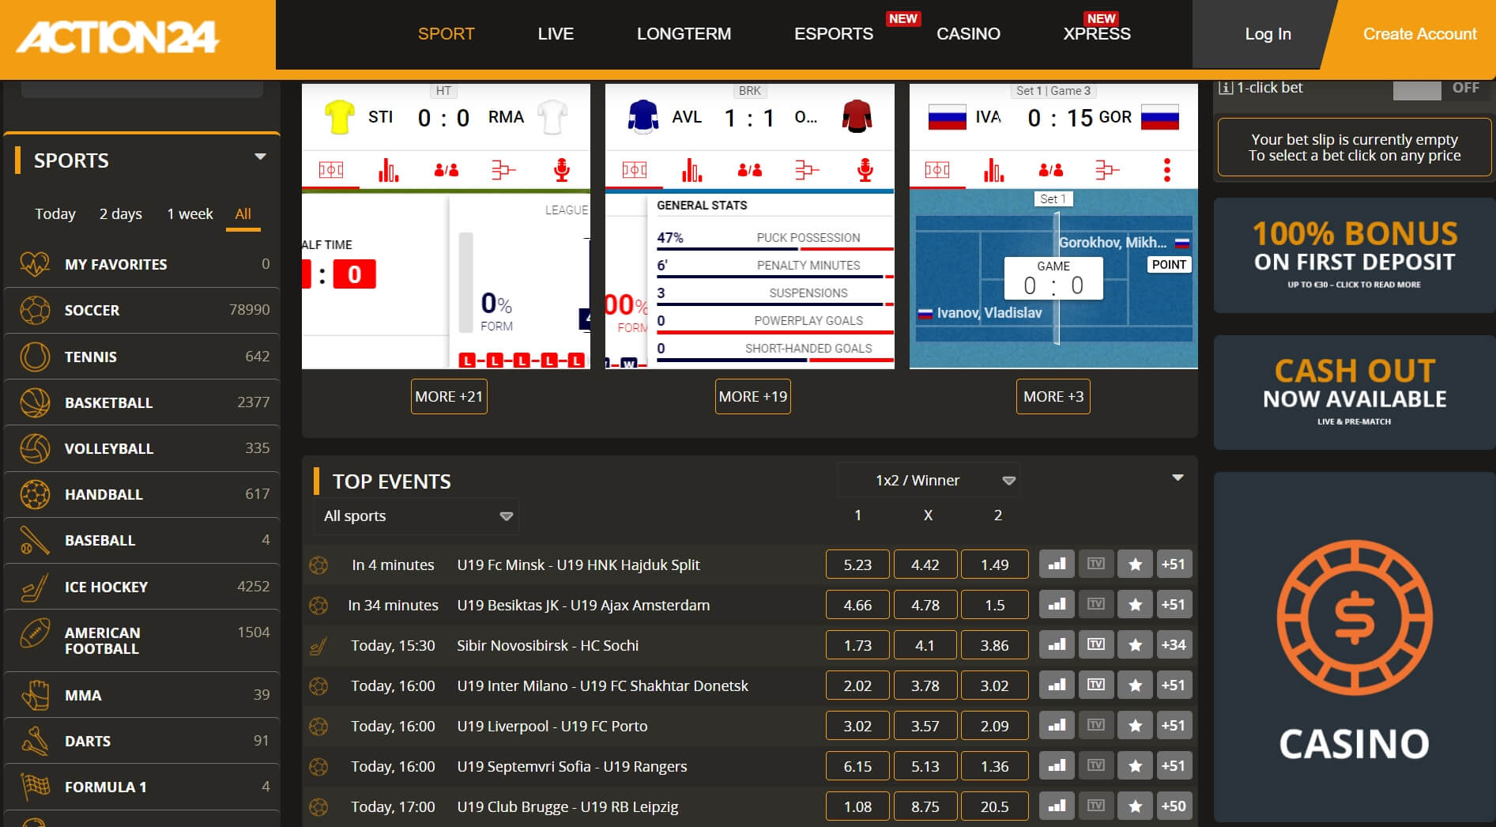Bet odds 5.23 on U19 Fc Minsk
The width and height of the screenshot is (1496, 827).
point(857,565)
